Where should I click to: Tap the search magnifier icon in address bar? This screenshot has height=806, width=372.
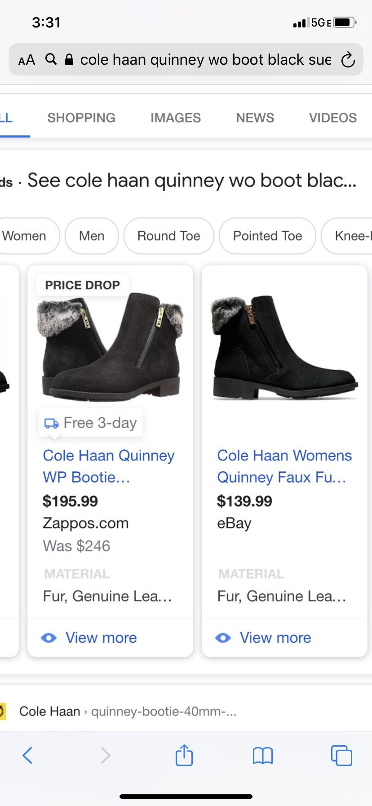pos(51,59)
